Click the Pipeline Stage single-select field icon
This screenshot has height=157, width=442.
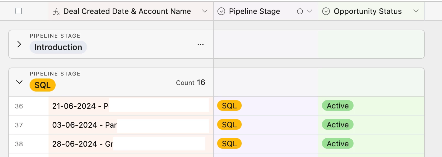pyautogui.click(x=221, y=12)
